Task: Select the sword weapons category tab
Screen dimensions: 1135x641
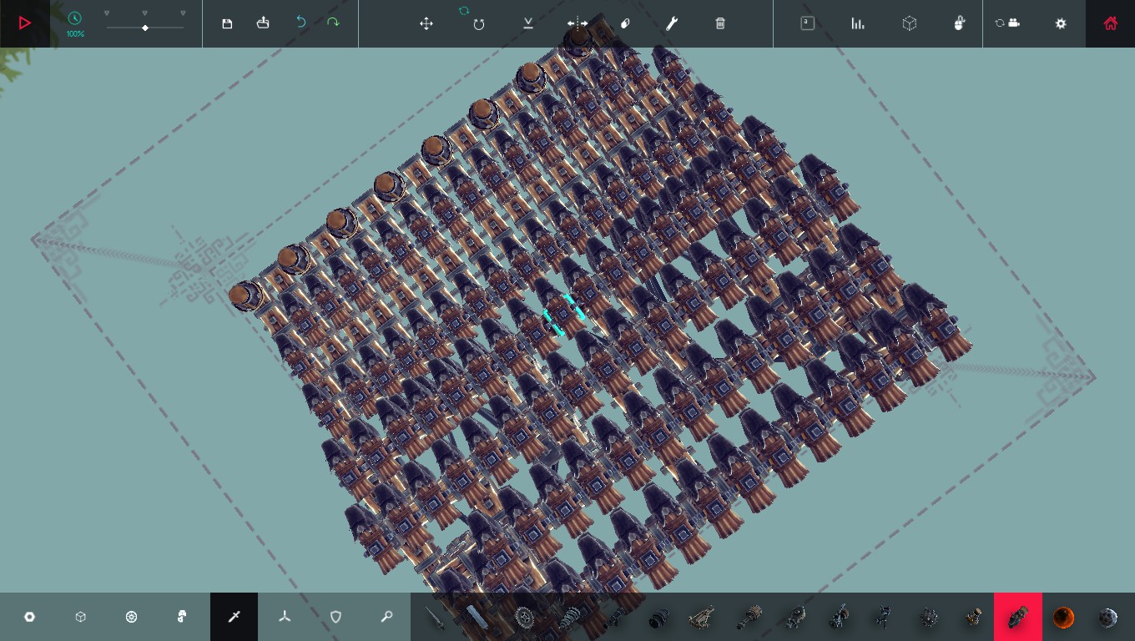Action: pos(234,617)
